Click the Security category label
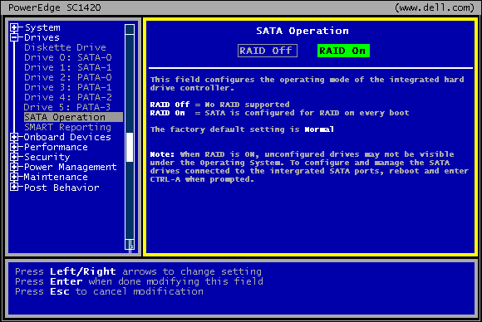The height and width of the screenshot is (322, 482). coord(47,157)
